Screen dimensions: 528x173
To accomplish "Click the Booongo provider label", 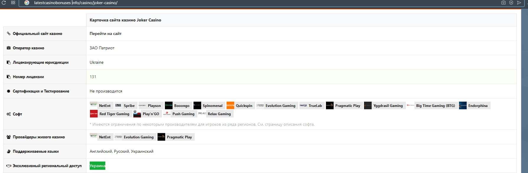I will pyautogui.click(x=182, y=106).
